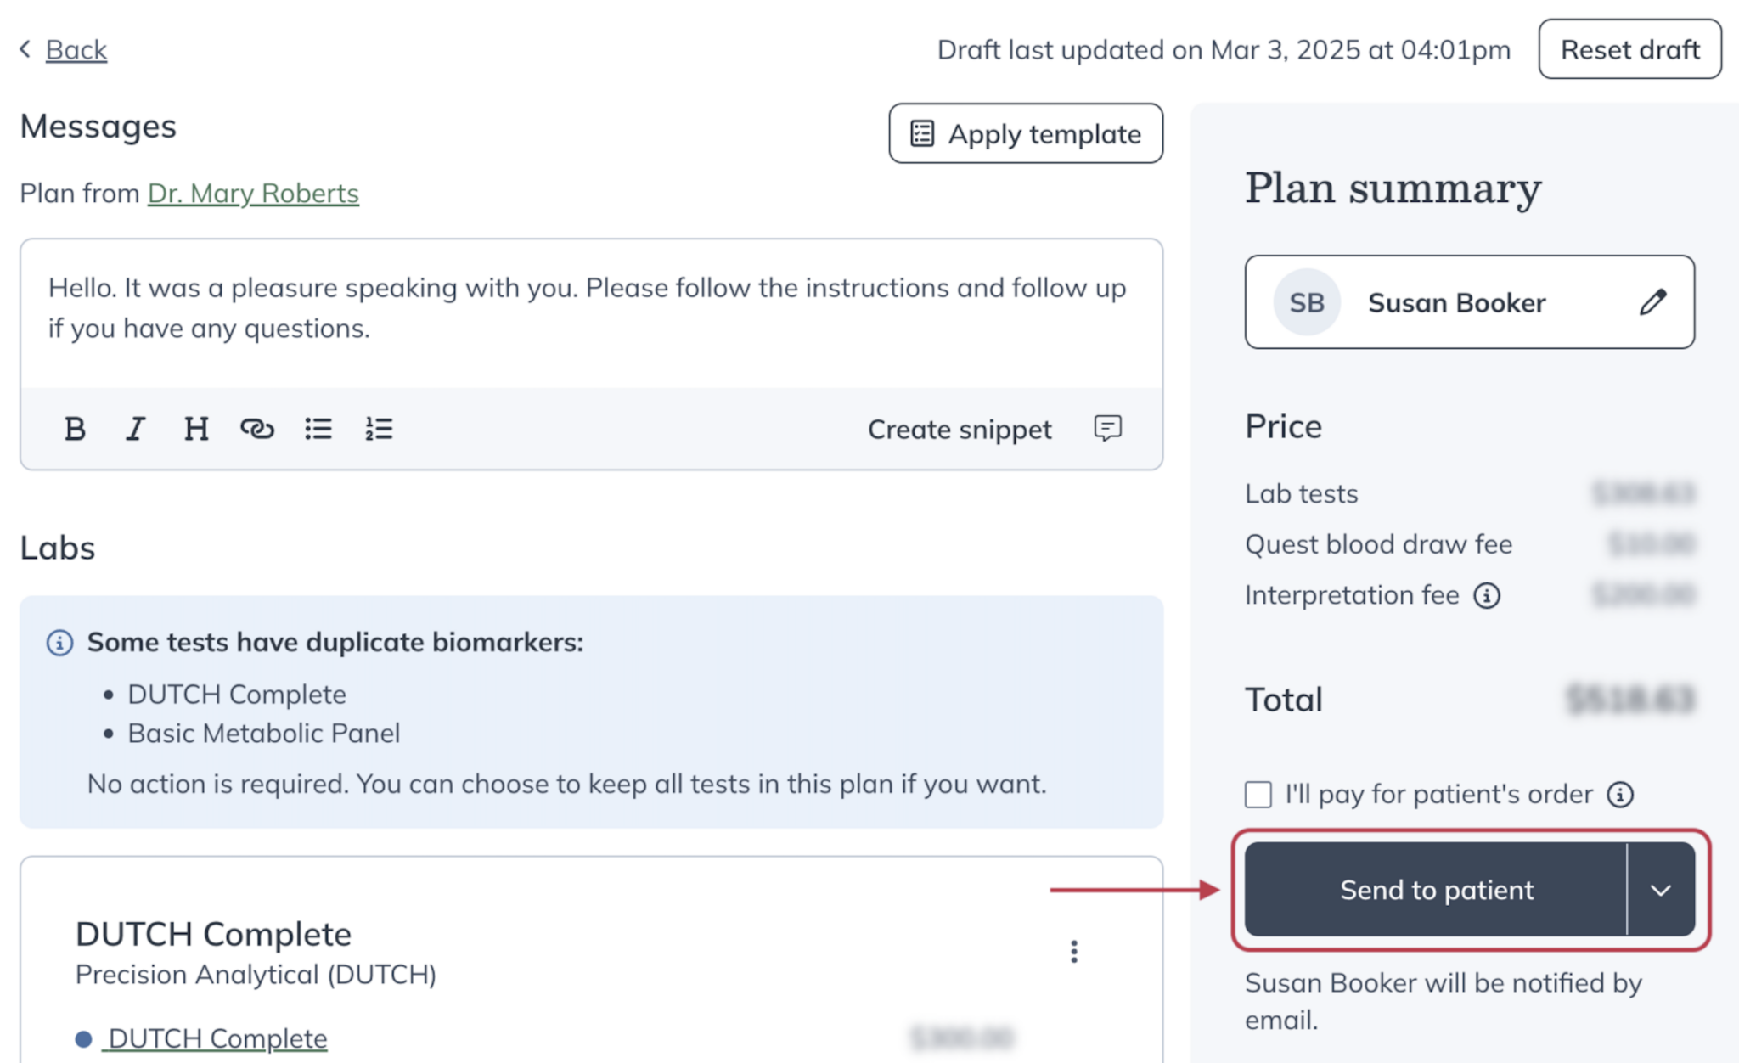Go back to previous page
Image resolution: width=1739 pixels, height=1063 pixels.
[75, 49]
